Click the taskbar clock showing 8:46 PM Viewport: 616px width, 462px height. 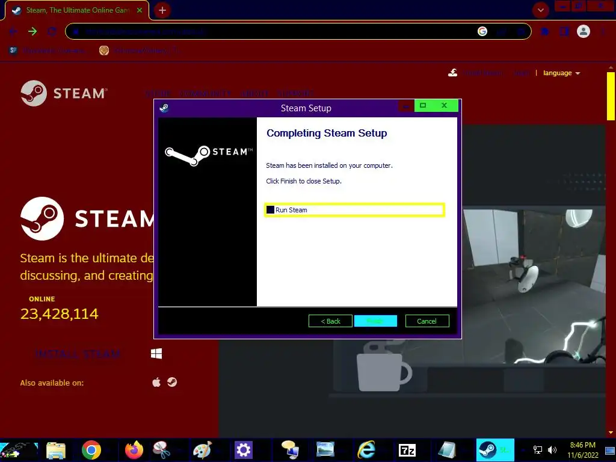pyautogui.click(x=582, y=450)
